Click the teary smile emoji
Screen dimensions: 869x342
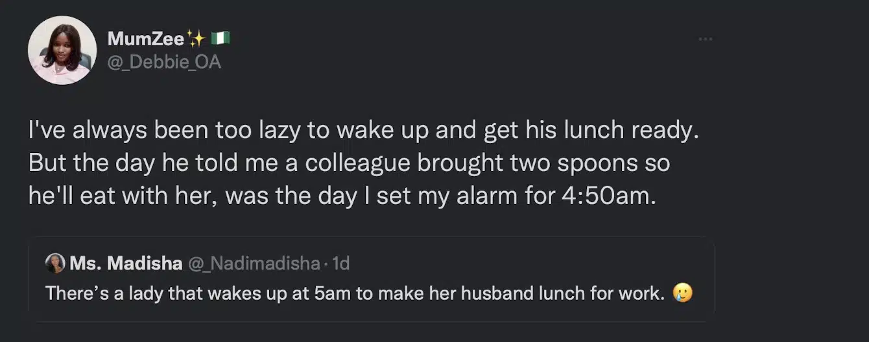point(684,293)
